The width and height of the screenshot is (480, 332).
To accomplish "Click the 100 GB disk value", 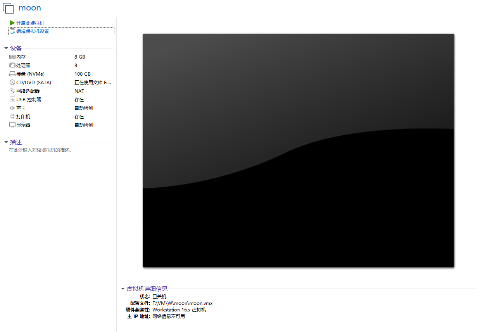I will (83, 74).
